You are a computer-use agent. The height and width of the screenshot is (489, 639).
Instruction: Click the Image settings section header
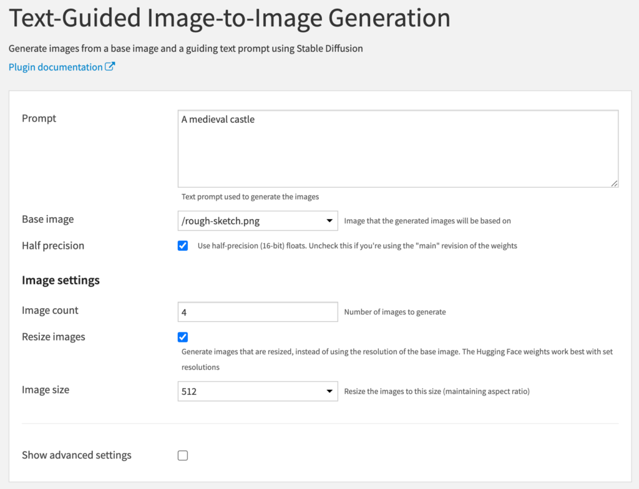[61, 280]
